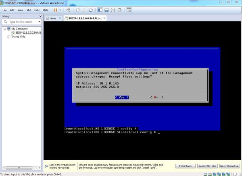Screen dimensions: 242x176
Task: Click the library horizontal scrollbar thumb
Action: 19,168
